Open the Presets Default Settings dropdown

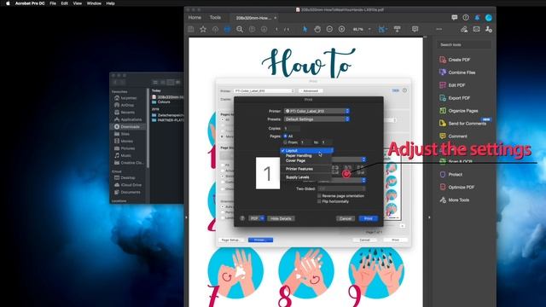317,119
